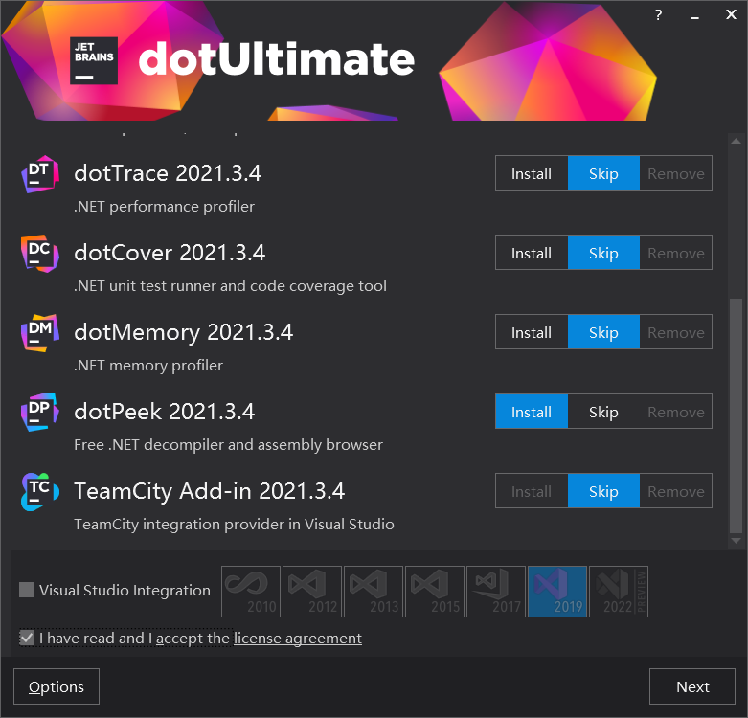Click the scrollbar down arrow
The width and height of the screenshot is (748, 718).
[x=736, y=541]
